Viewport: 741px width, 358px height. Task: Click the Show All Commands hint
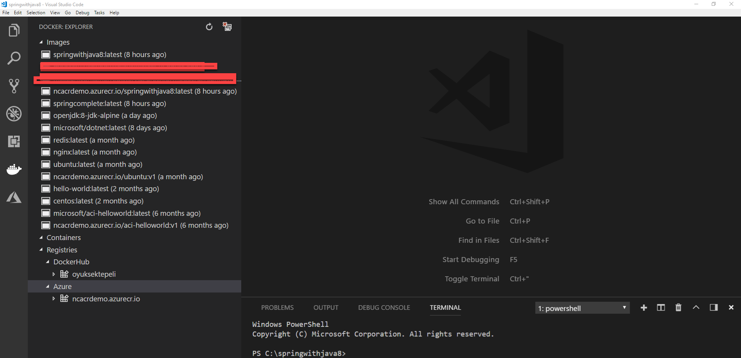pos(464,202)
